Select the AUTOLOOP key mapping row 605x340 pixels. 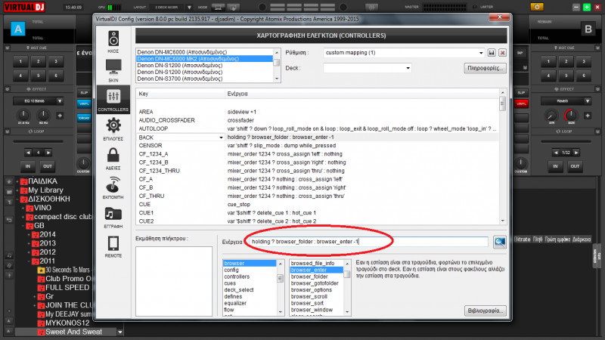tap(181, 128)
